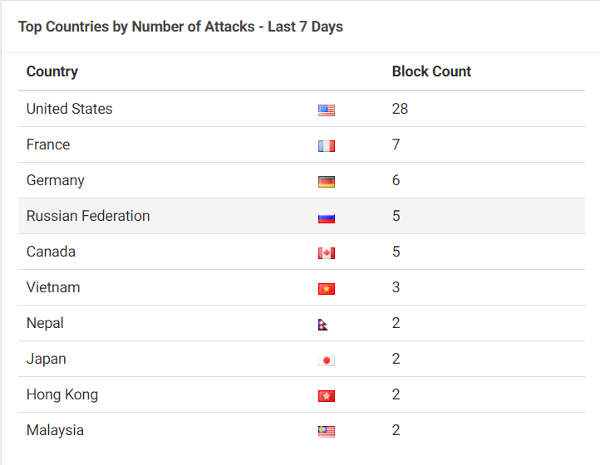600x465 pixels.
Task: Click the Japan flag icon
Action: tap(327, 360)
